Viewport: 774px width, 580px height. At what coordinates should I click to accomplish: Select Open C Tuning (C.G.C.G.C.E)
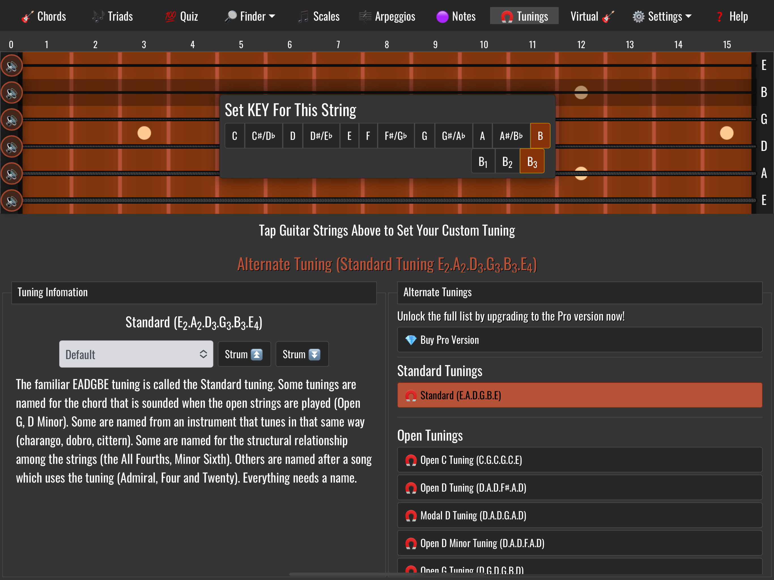coord(580,460)
